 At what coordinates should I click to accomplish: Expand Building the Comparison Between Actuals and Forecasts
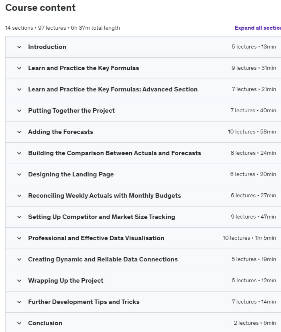[19, 153]
